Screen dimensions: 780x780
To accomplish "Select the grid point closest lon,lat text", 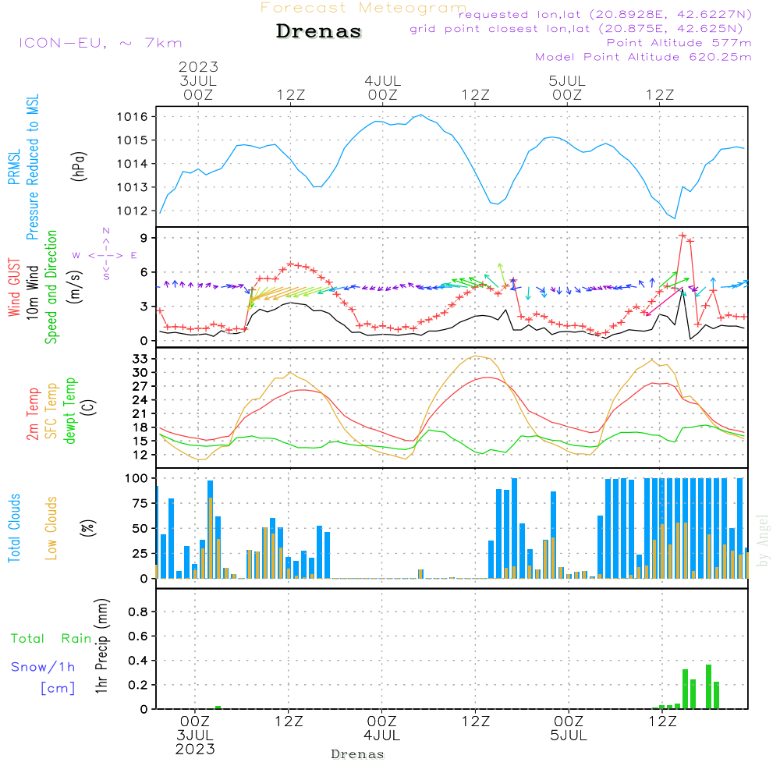I will click(x=581, y=29).
